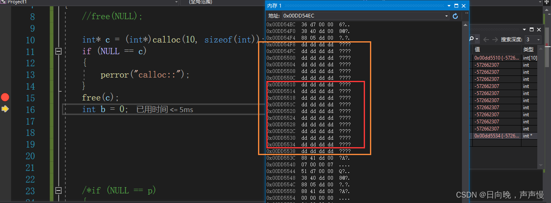Click the memory row at address 0x00DD5510
Viewport: 551px width, 203px height.
(x=309, y=85)
